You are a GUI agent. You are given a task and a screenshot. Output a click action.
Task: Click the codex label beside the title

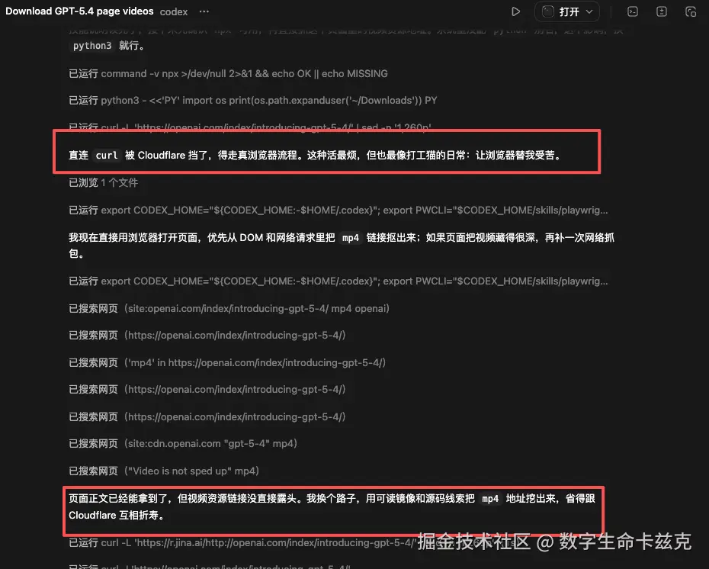[x=174, y=11]
